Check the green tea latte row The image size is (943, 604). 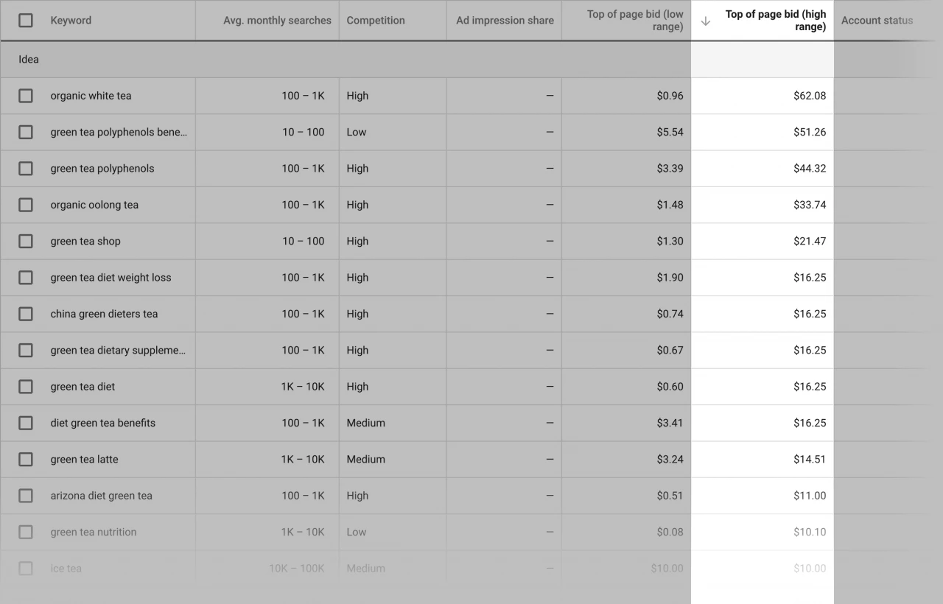26,460
